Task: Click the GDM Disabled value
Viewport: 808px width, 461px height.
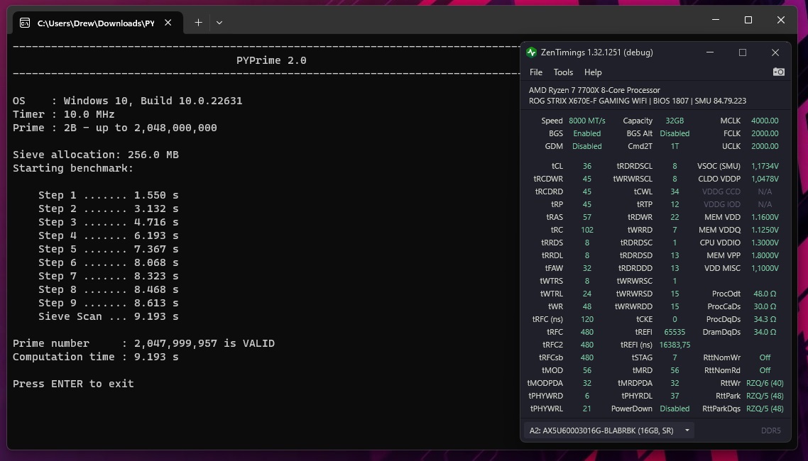Action: click(587, 146)
